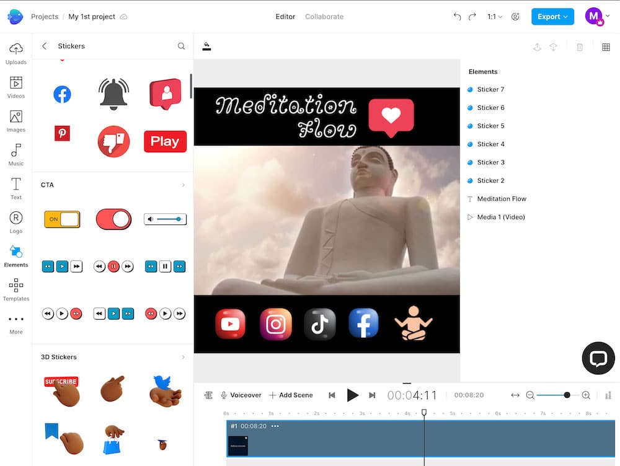
Task: Open scene #1 options menu
Action: coord(275,426)
